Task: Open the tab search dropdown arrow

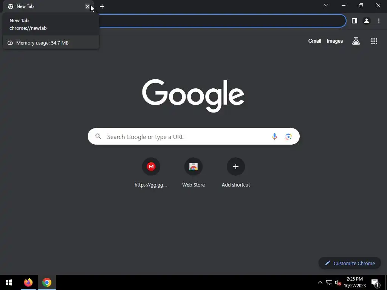Action: pyautogui.click(x=326, y=5)
